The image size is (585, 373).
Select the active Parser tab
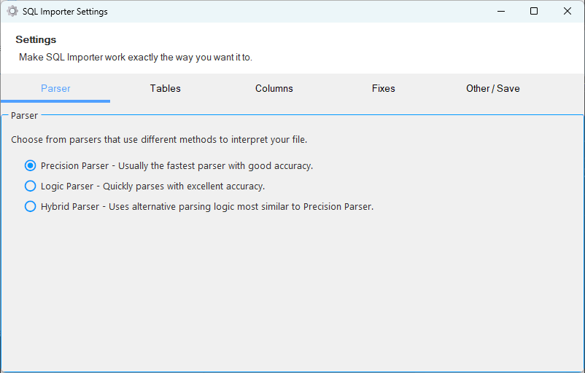(55, 88)
